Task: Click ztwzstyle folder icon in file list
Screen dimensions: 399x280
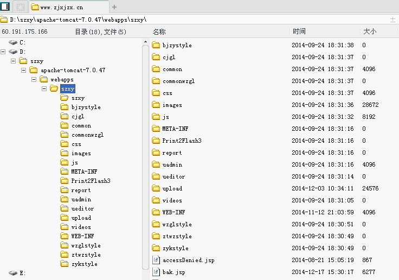Action: tap(156, 236)
